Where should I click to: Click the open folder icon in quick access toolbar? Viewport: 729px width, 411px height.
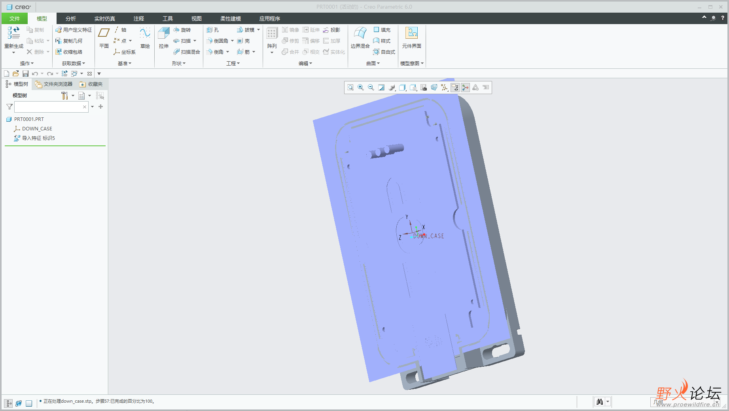(x=16, y=74)
